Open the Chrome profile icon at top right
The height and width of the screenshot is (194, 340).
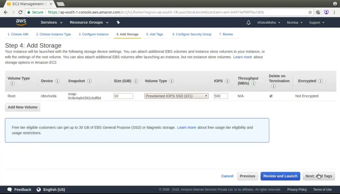[335, 4]
